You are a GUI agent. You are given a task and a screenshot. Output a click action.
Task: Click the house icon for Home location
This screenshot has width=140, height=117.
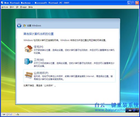(29, 49)
